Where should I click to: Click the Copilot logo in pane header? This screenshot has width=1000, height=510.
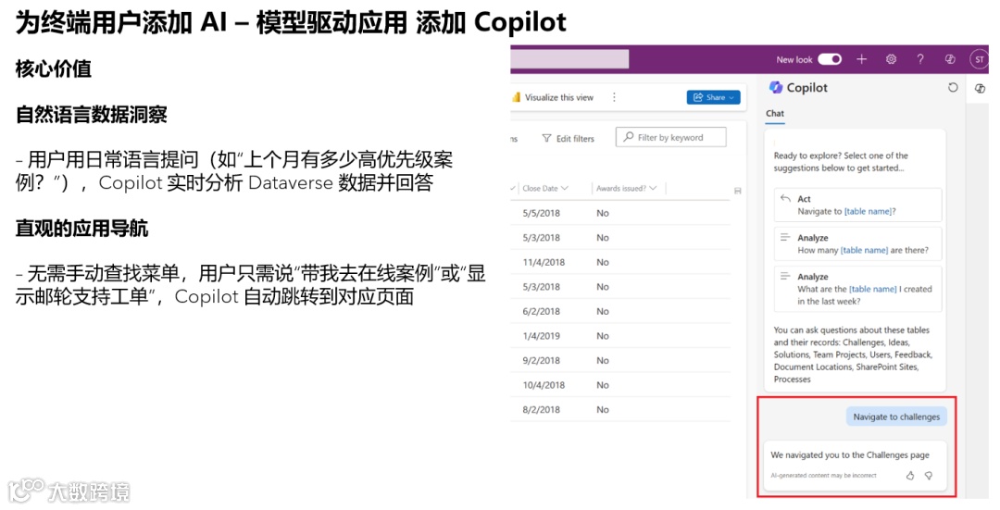pyautogui.click(x=776, y=87)
